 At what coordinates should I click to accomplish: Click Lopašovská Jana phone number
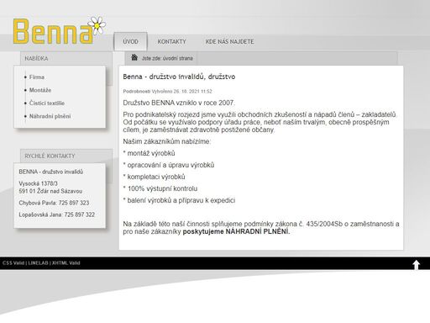80,214
